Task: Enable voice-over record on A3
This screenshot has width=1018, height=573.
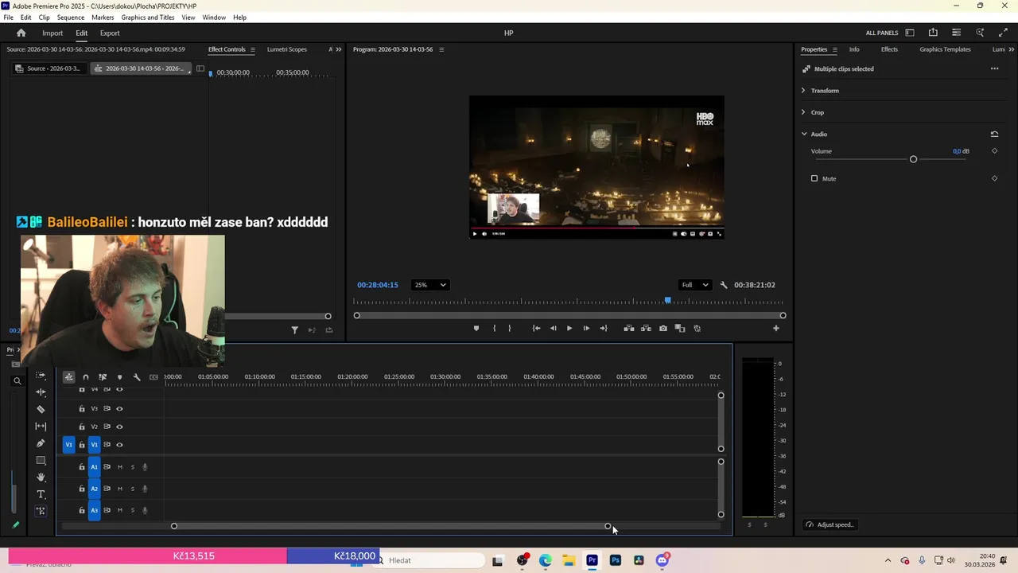Action: [x=145, y=510]
